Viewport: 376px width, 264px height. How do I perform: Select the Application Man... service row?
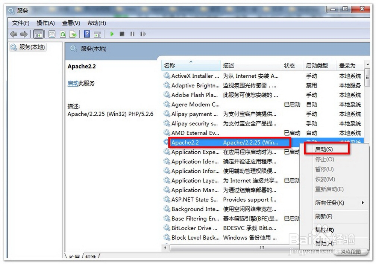[231, 190]
